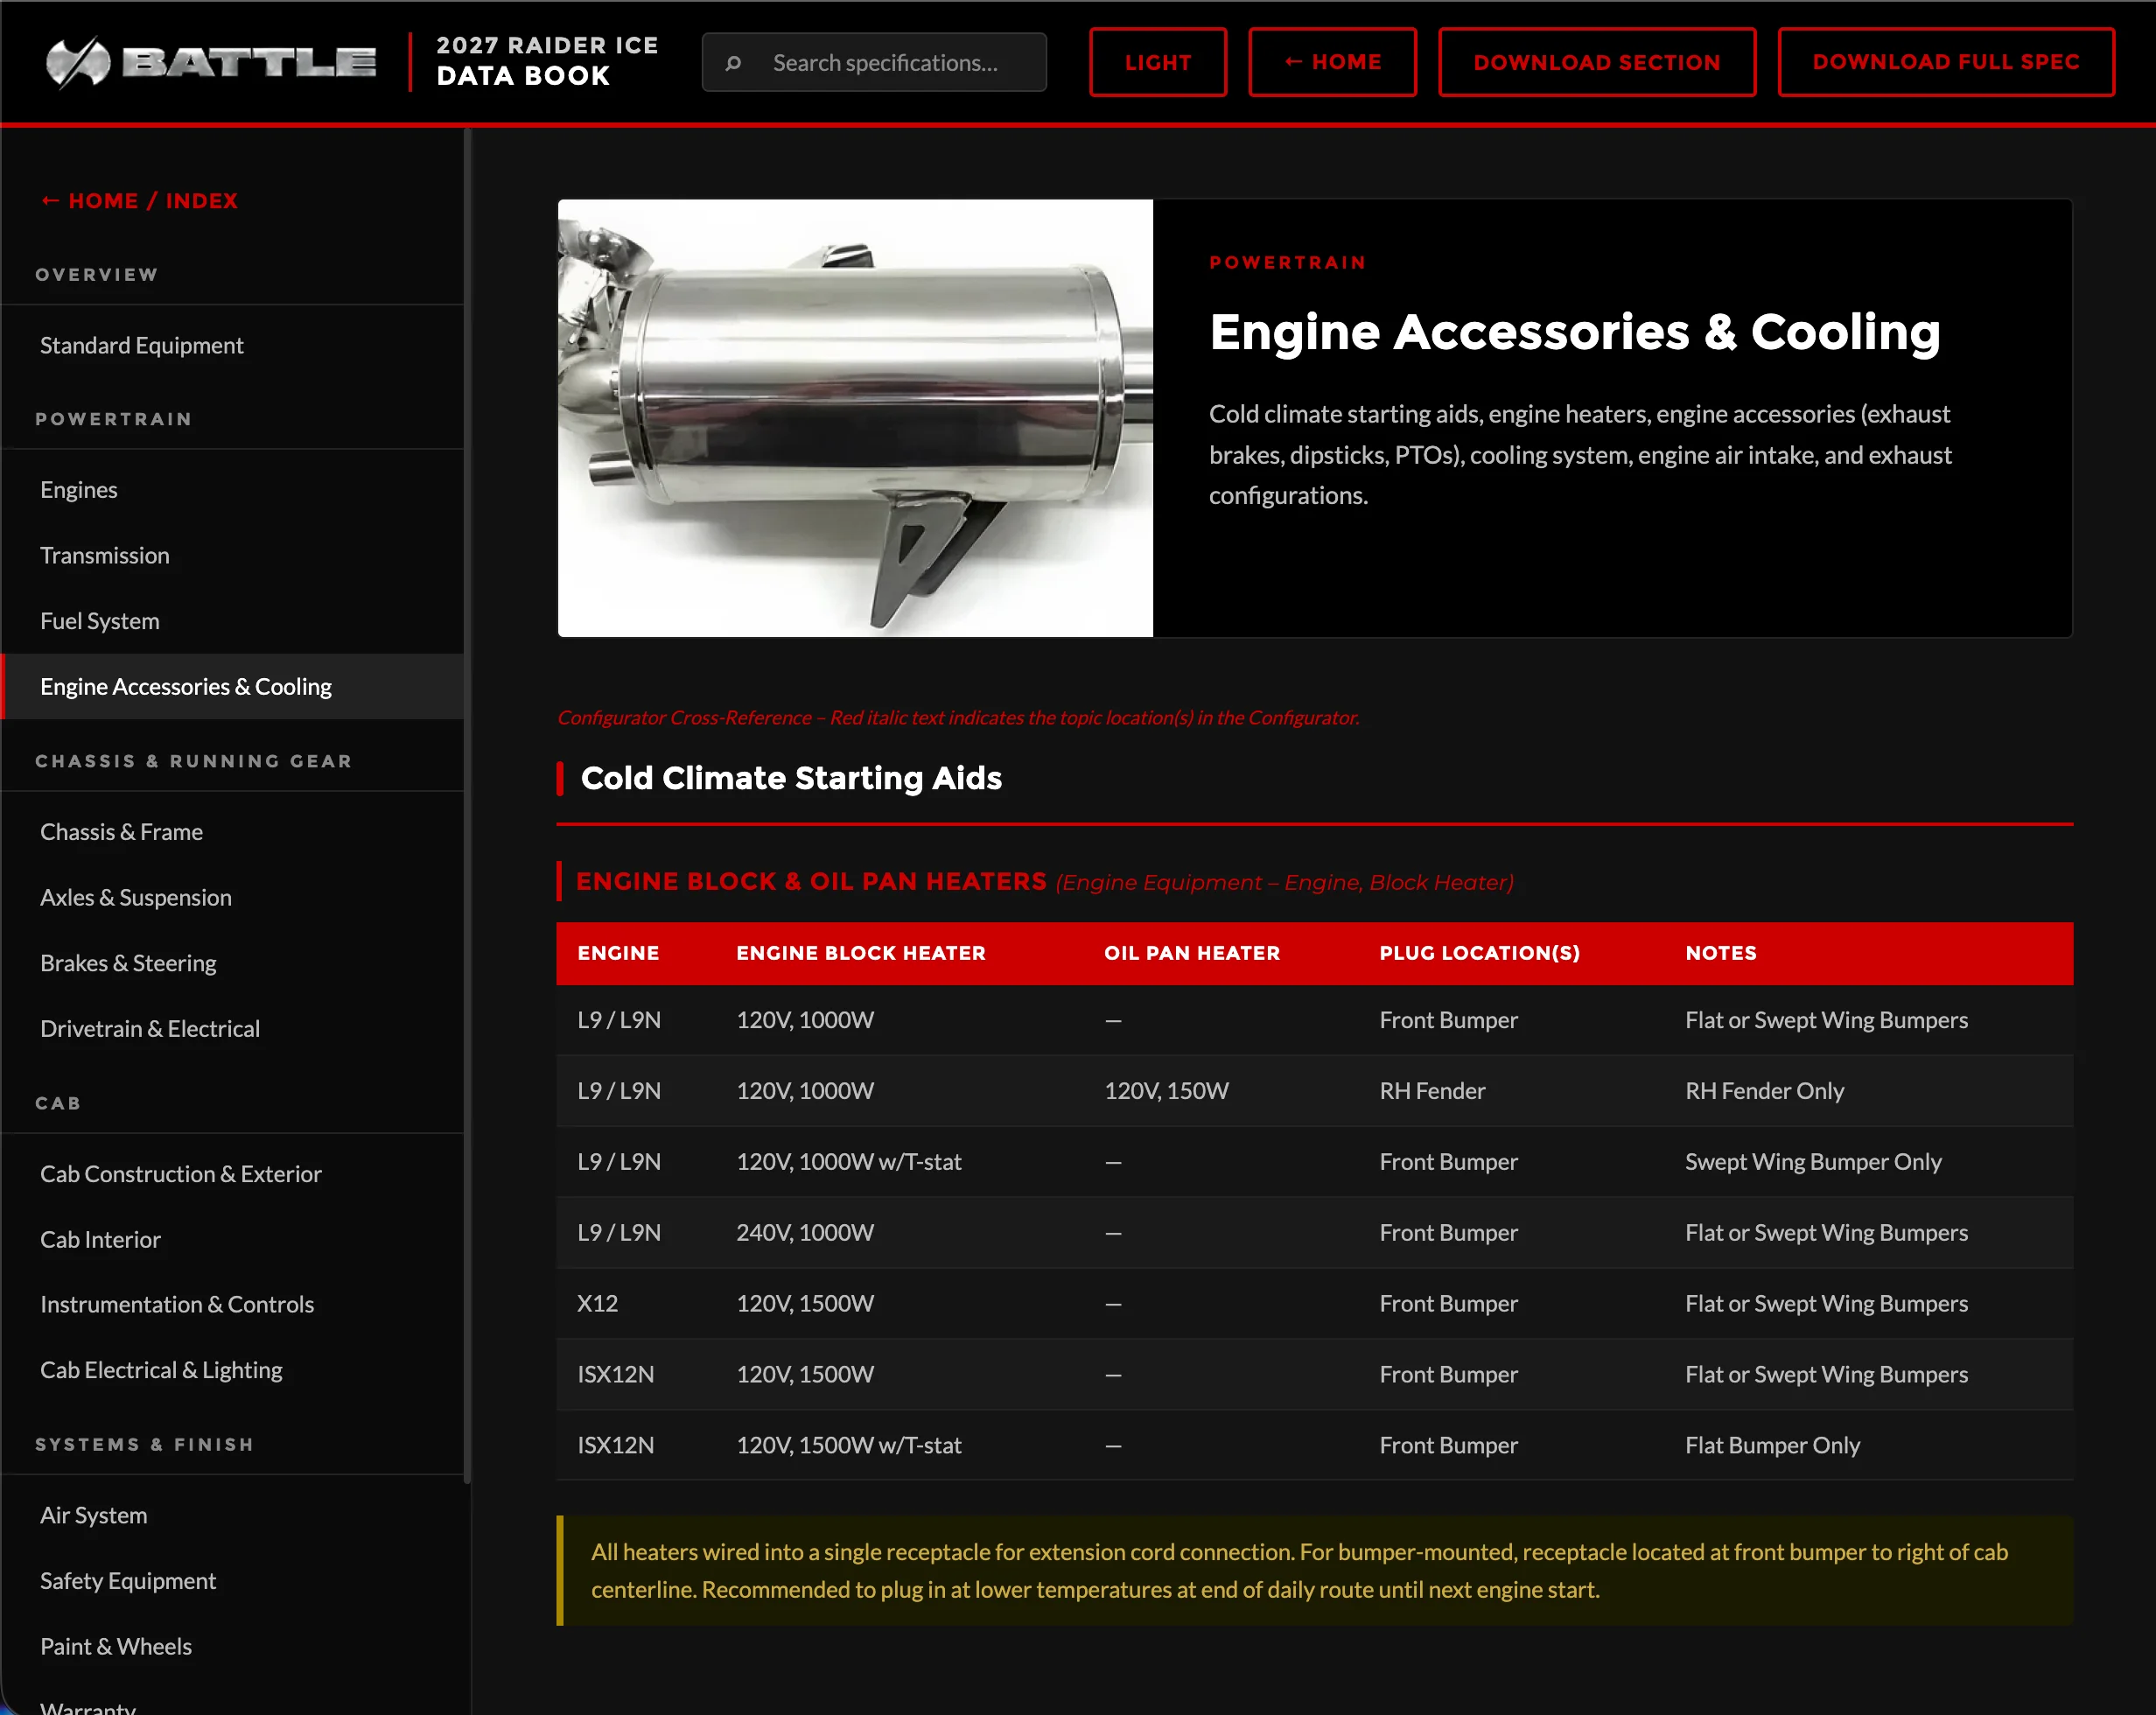Select Fuel System sidebar item
Screen dimensions: 2156x1715
[232, 621]
